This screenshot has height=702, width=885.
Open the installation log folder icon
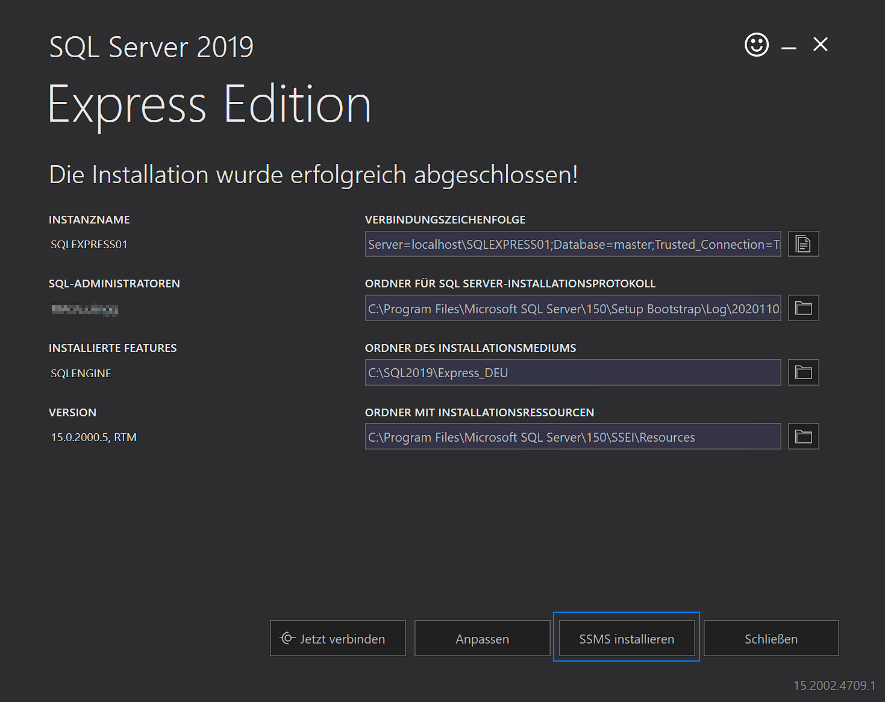803,308
